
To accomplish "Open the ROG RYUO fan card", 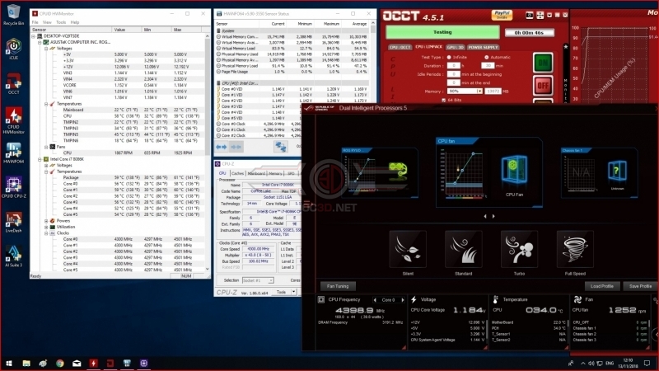I will click(x=380, y=172).
